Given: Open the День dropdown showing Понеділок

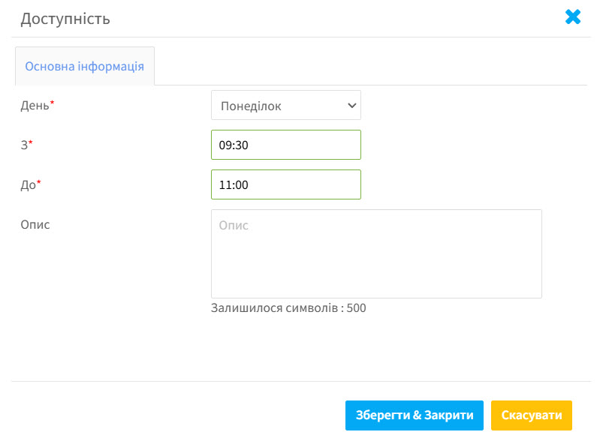Looking at the screenshot, I should (286, 105).
